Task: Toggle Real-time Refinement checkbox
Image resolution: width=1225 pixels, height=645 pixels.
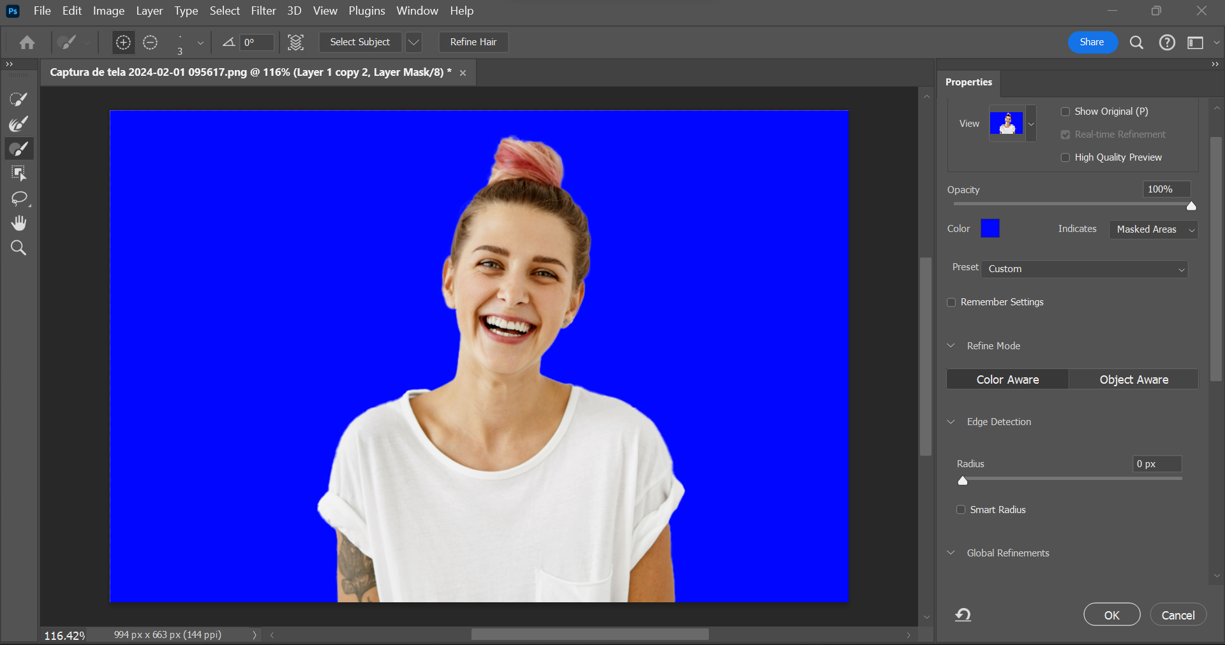Action: point(1065,134)
